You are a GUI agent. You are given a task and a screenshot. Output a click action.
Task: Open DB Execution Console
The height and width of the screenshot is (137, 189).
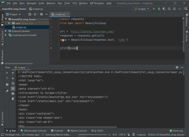[x=34, y=131]
